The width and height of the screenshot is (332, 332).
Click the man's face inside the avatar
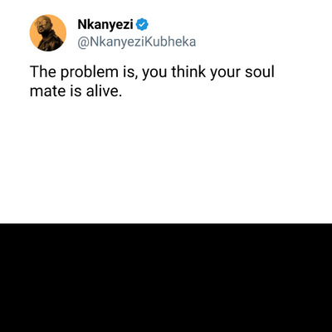(x=42, y=27)
